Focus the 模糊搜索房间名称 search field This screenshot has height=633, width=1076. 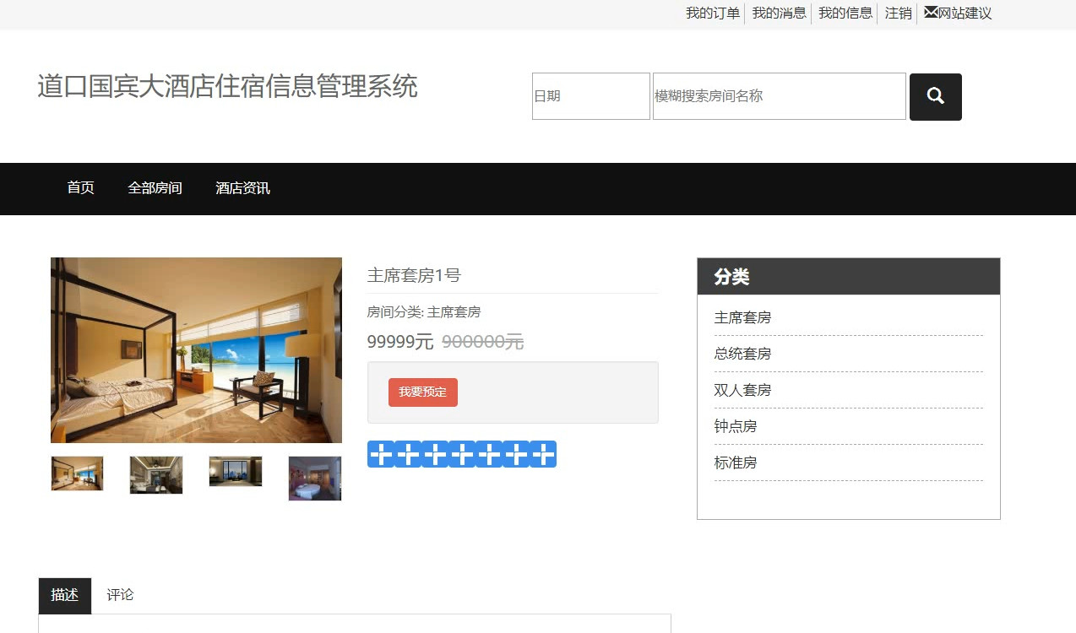(x=780, y=96)
